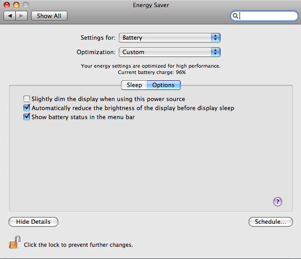Uncheck automatically reduce brightness before sleep

pos(27,108)
